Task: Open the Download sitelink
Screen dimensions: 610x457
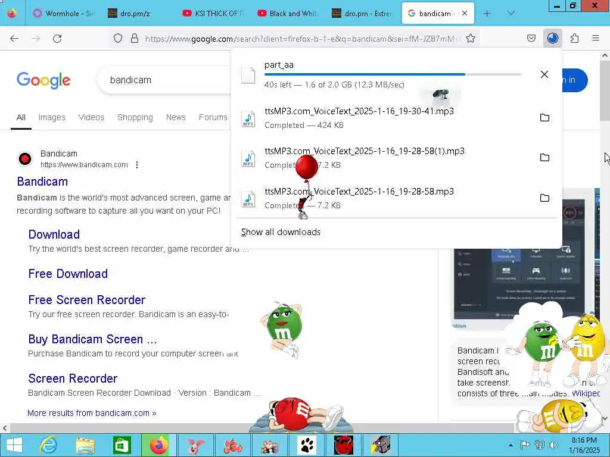Action: [54, 234]
